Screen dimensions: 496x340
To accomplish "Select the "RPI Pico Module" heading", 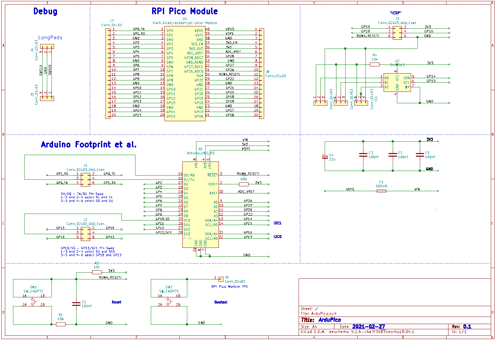I will click(x=184, y=11).
